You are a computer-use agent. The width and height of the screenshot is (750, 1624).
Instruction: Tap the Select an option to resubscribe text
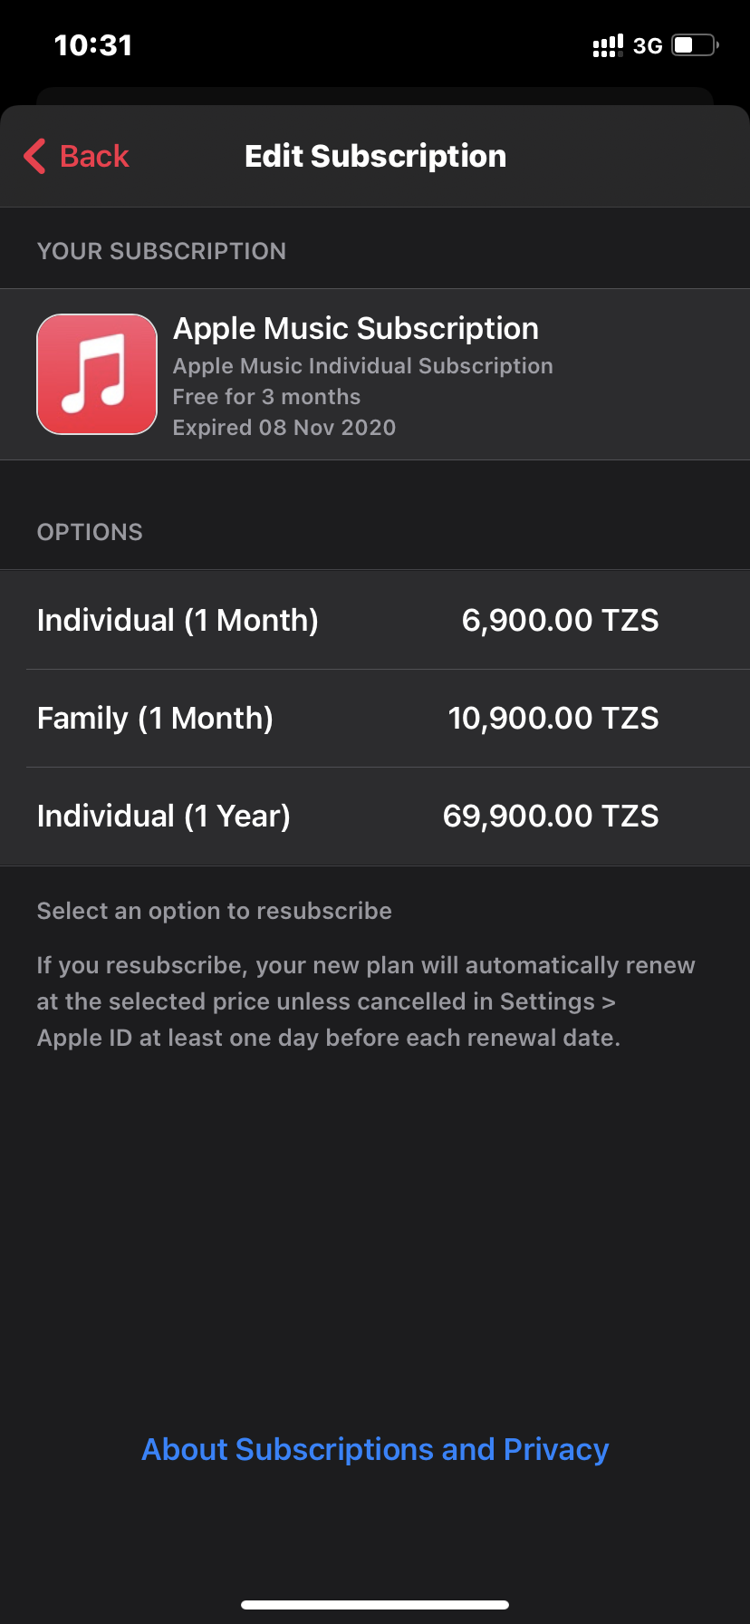tap(215, 911)
